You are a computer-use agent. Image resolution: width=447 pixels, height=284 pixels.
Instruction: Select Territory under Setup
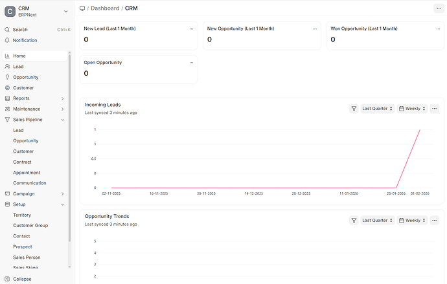(x=22, y=215)
